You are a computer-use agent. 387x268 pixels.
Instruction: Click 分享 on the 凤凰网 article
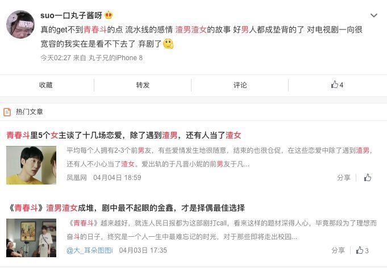(x=344, y=178)
